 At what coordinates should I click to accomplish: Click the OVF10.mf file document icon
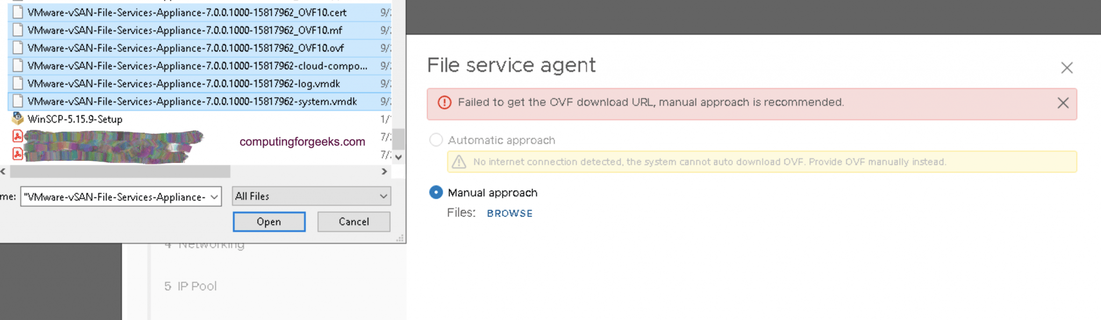[18, 30]
